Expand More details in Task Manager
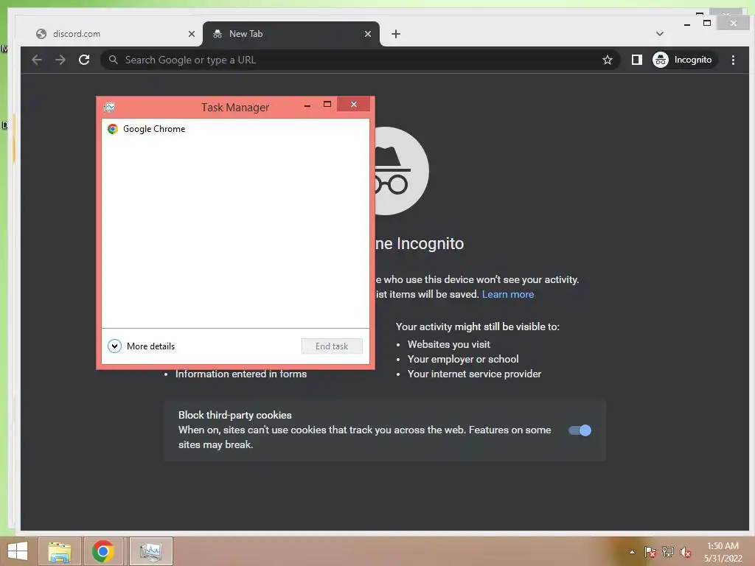755x566 pixels. 141,346
